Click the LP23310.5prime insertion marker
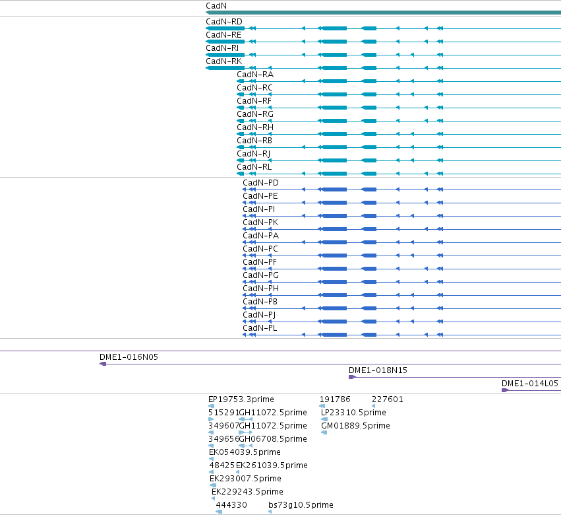This screenshot has height=515, width=561. [324, 419]
